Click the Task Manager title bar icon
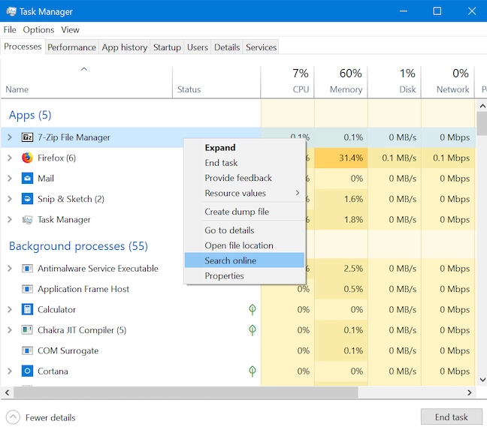487x433 pixels. point(11,11)
